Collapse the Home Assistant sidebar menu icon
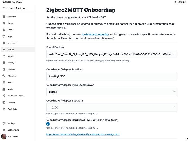Image resolution: width=188 pixels, height=141 pixels. [x=4, y=8]
